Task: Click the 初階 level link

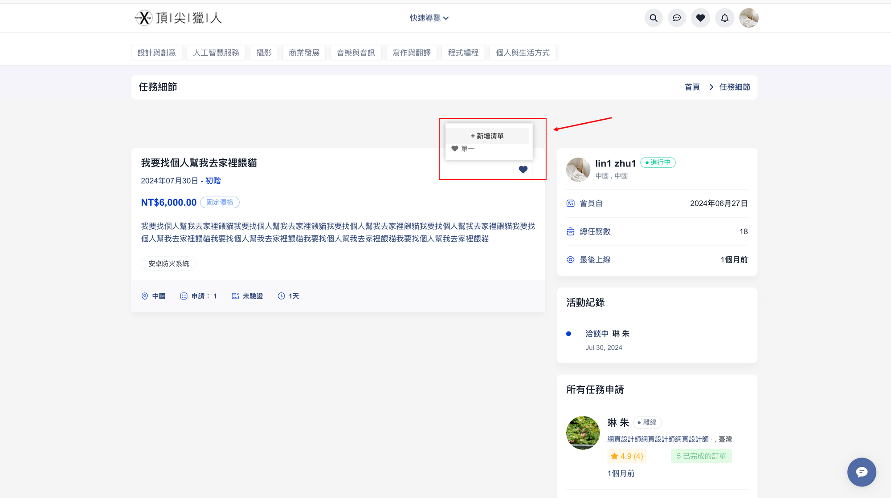Action: coord(213,181)
